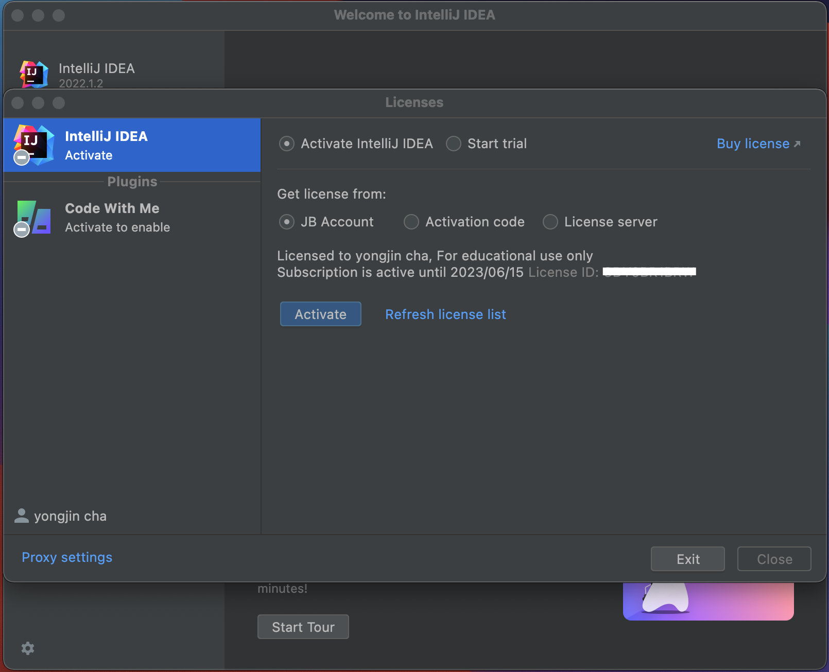Close the Licenses dialog with red window button
The image size is (829, 672).
point(18,103)
